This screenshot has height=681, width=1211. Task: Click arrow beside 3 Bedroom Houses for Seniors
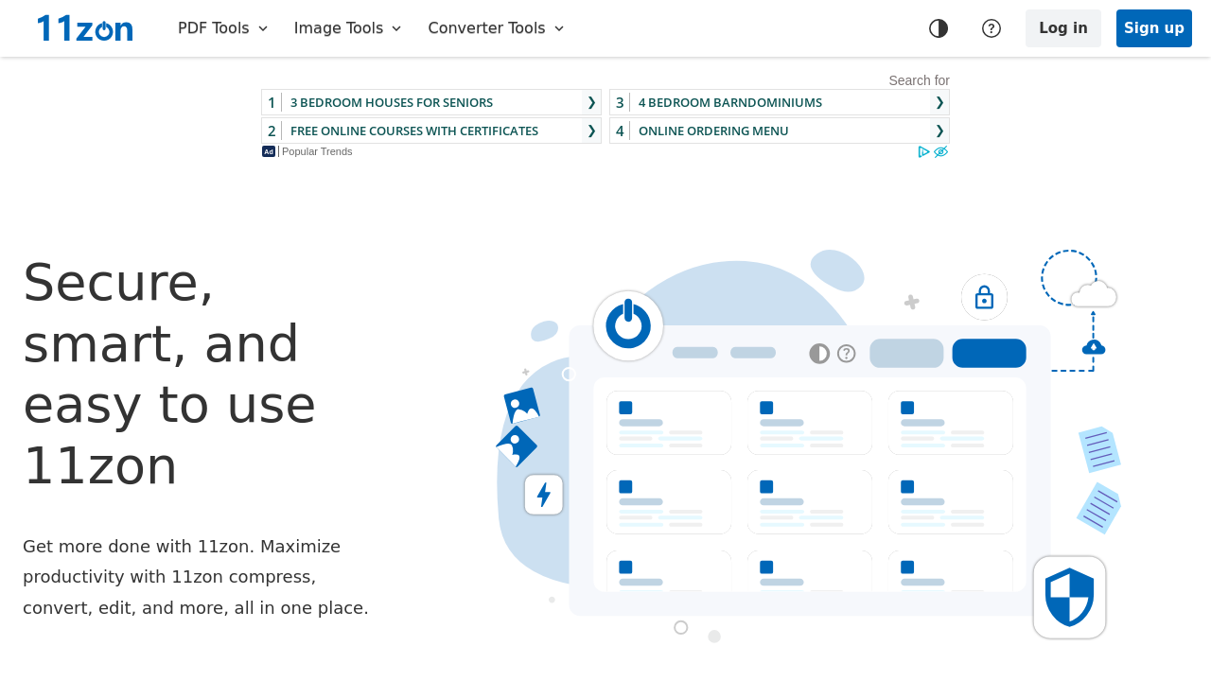click(x=591, y=102)
